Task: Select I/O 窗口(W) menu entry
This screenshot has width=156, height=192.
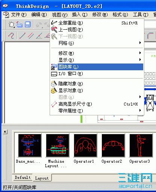Action: (x=97, y=74)
